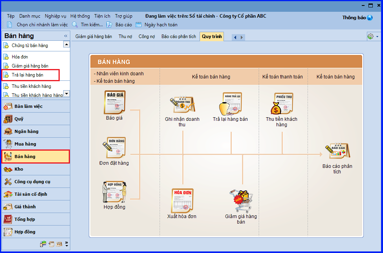Click the sidebar list scroll-down arrow

click(x=66, y=94)
